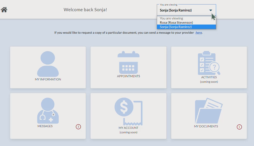Click the My Documents notification badge
254x146 pixels.
(239, 127)
